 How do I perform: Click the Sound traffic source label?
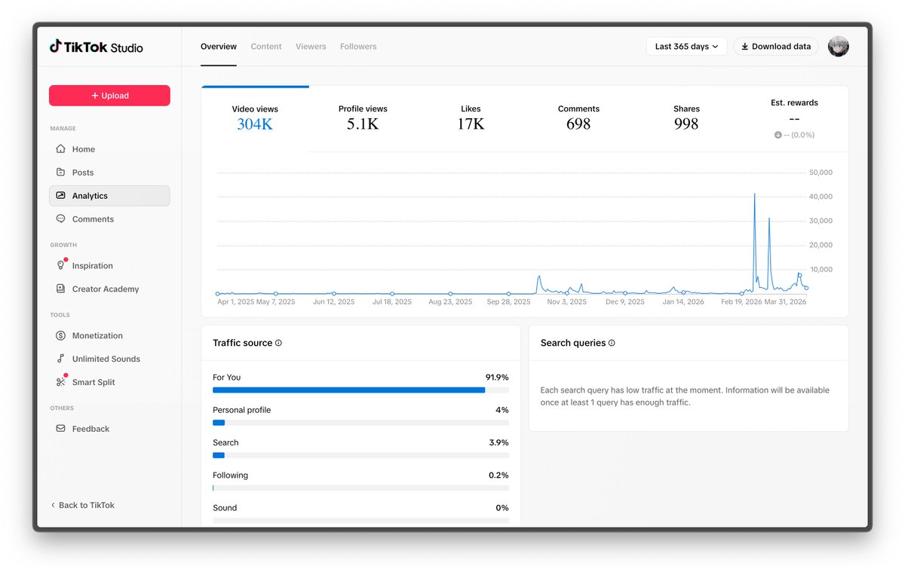coord(225,508)
